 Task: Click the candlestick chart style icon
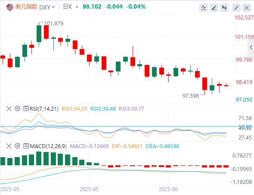coord(224,8)
